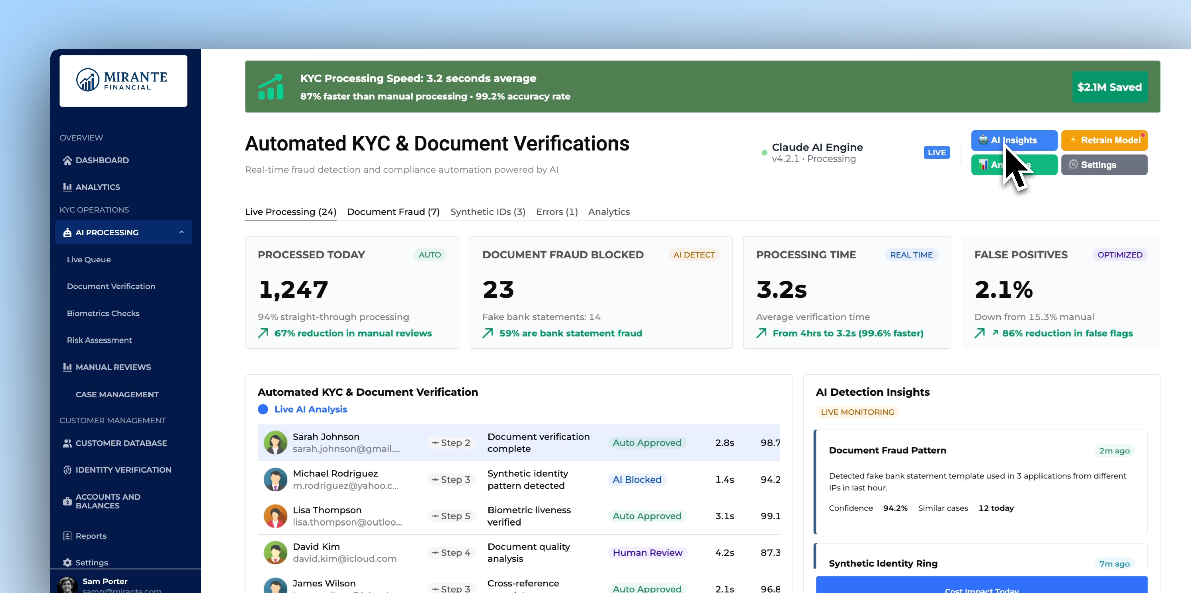The width and height of the screenshot is (1191, 593).
Task: Select the Analytics bar-chart icon in sidebar
Action: pyautogui.click(x=68, y=187)
